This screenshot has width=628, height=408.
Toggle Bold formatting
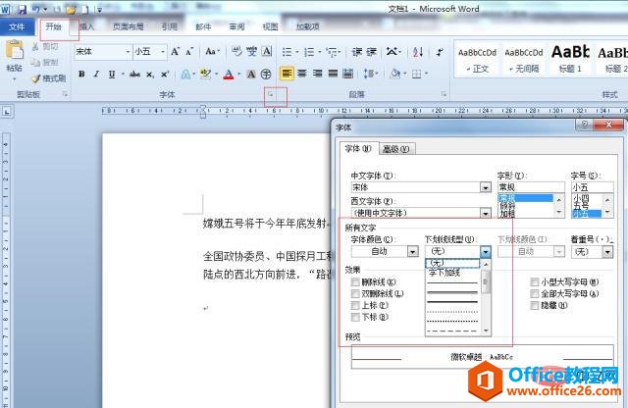81,75
